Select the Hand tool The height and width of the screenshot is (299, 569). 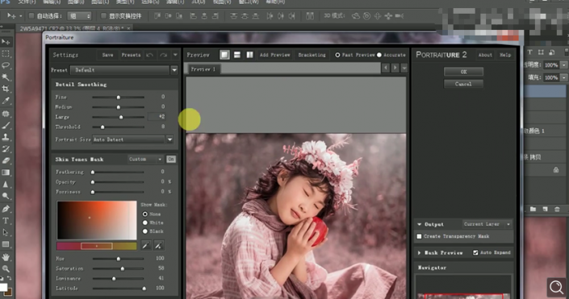6,257
